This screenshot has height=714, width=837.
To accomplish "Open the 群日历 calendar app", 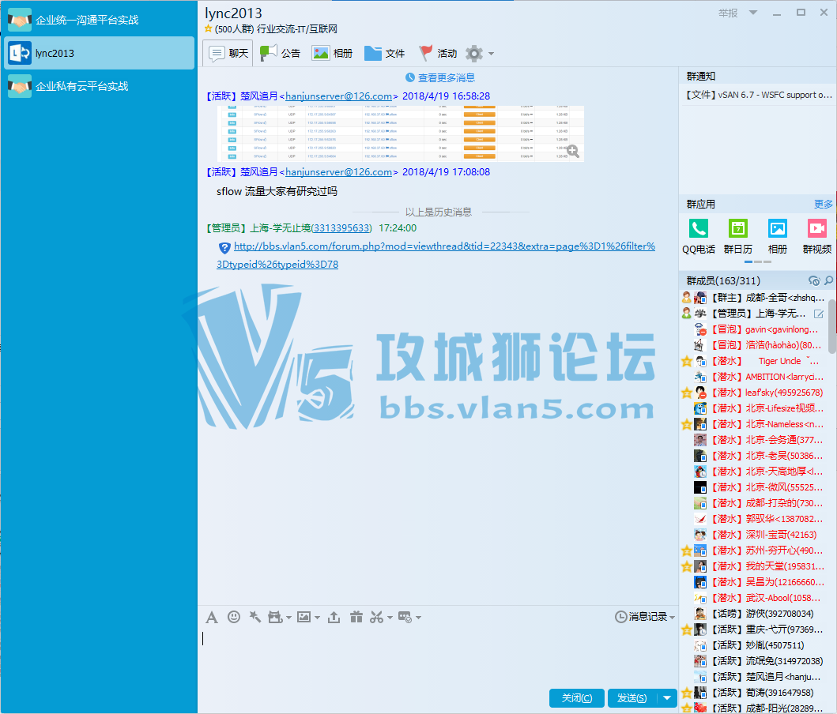I will click(737, 236).
